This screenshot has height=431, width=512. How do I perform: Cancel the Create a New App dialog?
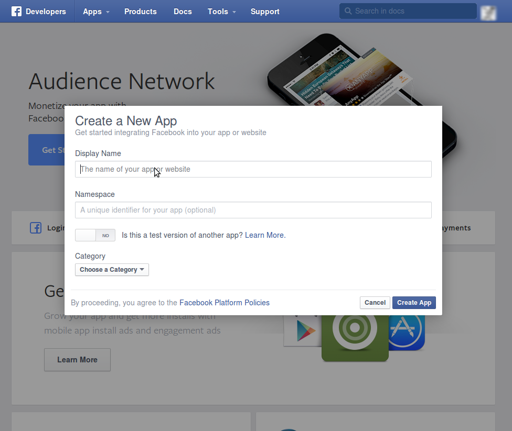(375, 303)
